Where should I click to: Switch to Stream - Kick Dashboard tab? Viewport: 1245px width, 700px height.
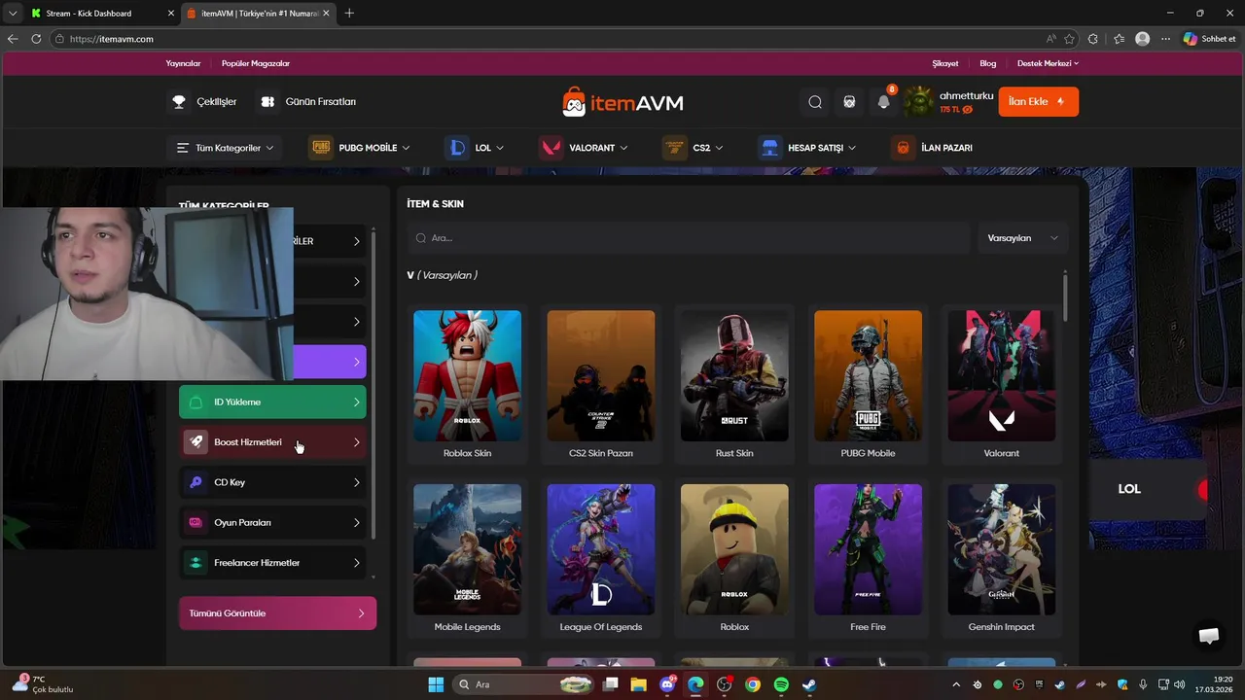[102, 14]
